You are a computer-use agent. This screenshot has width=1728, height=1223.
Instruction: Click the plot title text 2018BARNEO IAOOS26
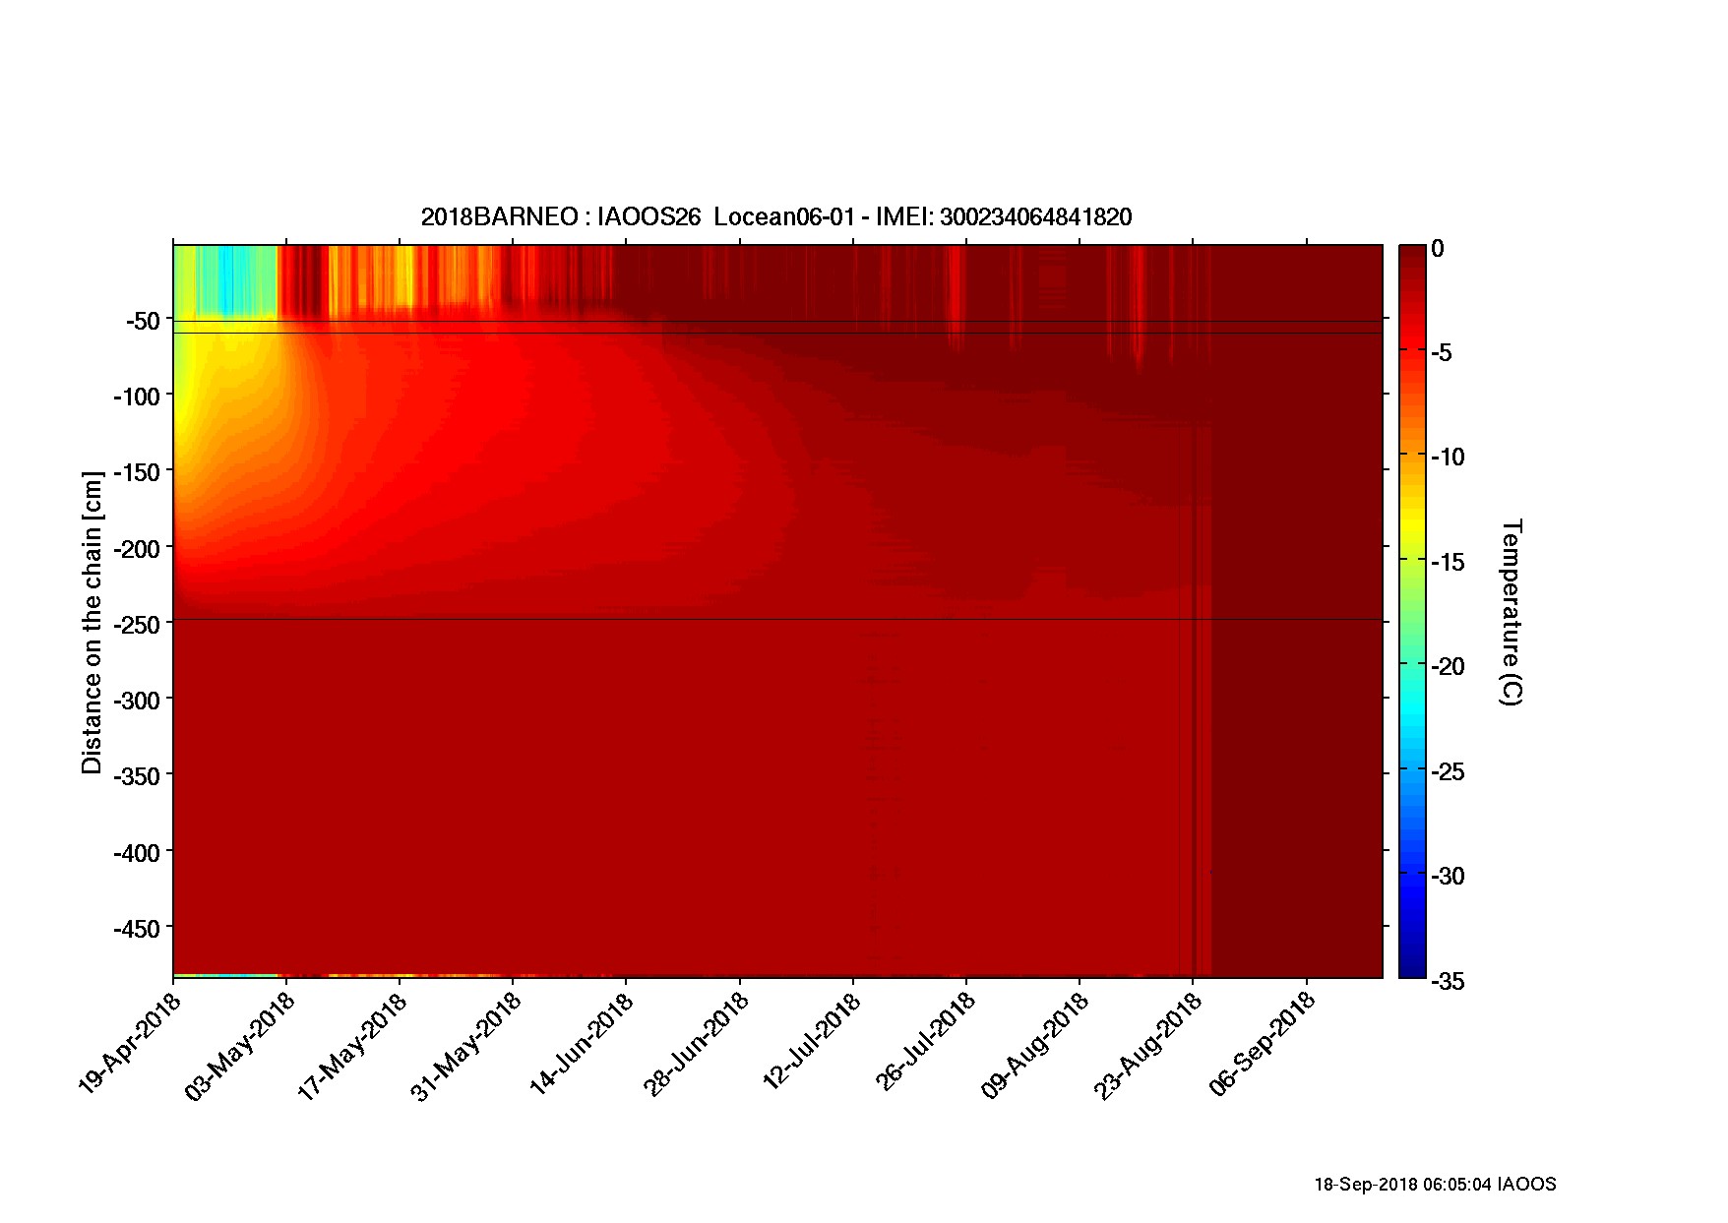[x=775, y=217]
